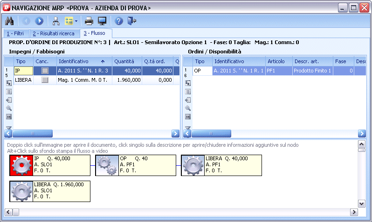Select OP cell in Ordini grid
The height and width of the screenshot is (222, 372).
pyautogui.click(x=203, y=71)
